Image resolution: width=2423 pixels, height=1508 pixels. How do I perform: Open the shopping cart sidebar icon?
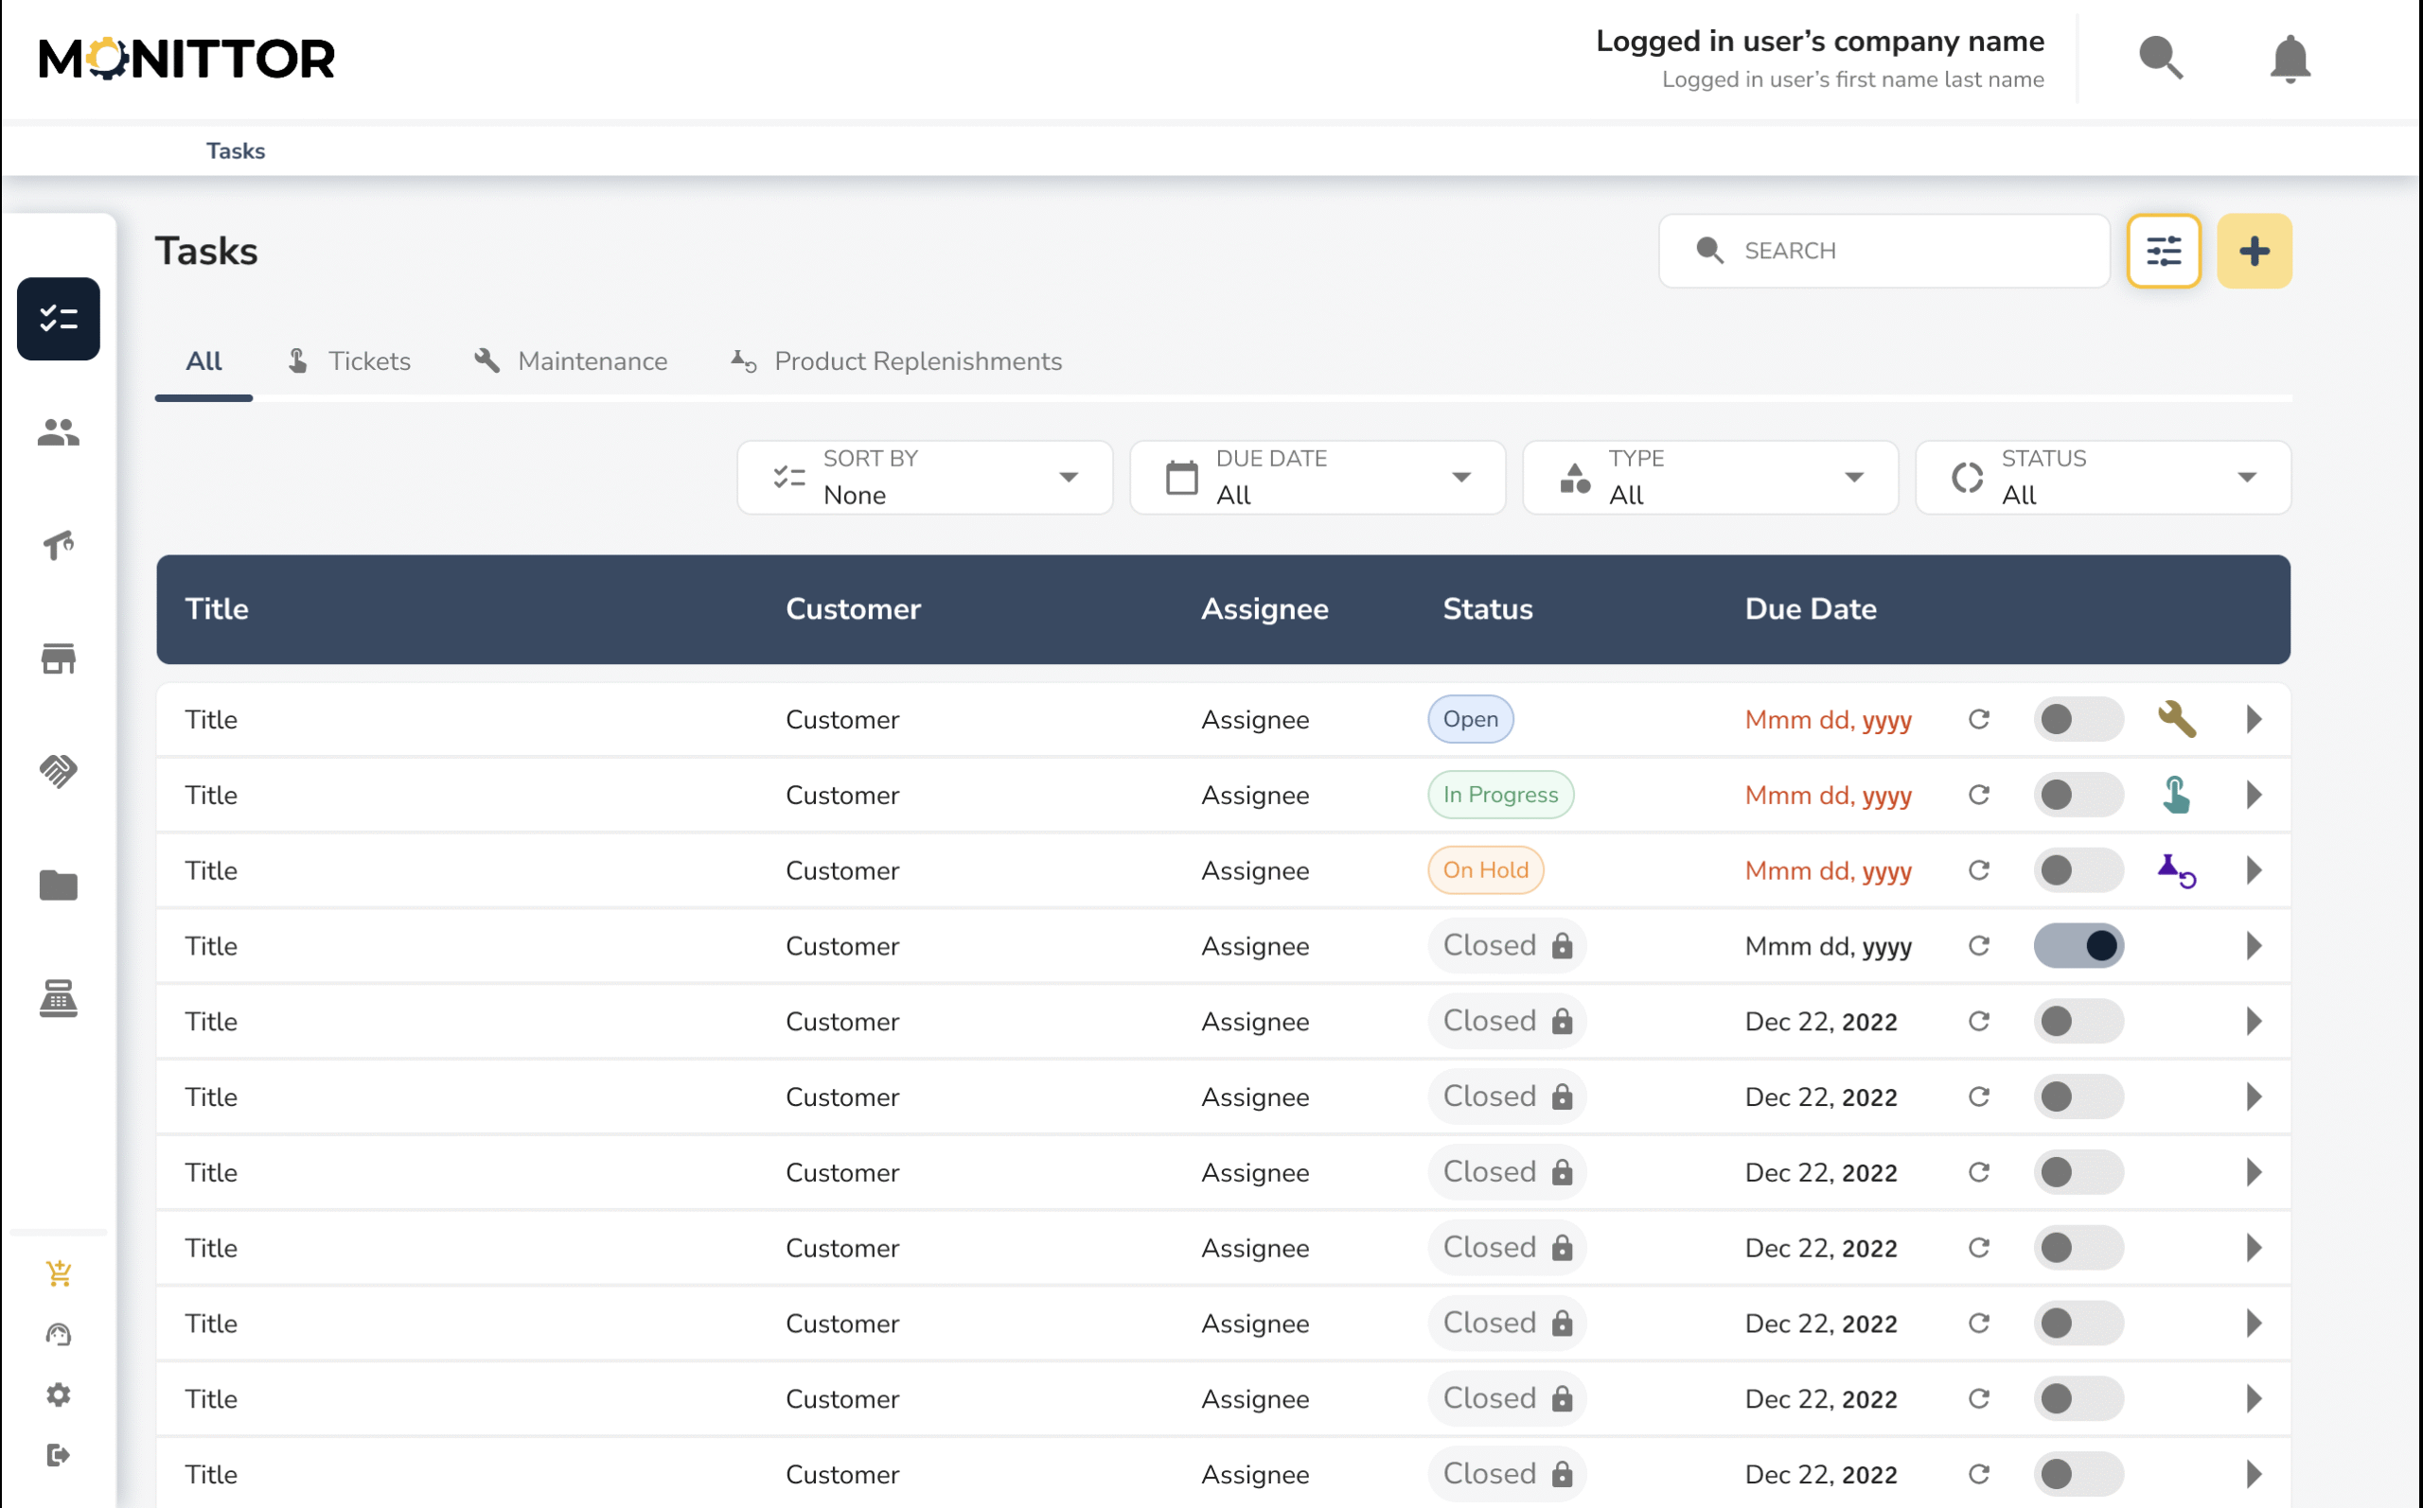pyautogui.click(x=58, y=1272)
